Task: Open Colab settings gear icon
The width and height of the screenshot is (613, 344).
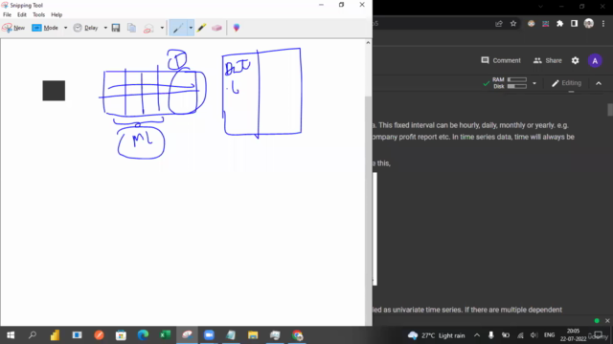Action: [575, 60]
